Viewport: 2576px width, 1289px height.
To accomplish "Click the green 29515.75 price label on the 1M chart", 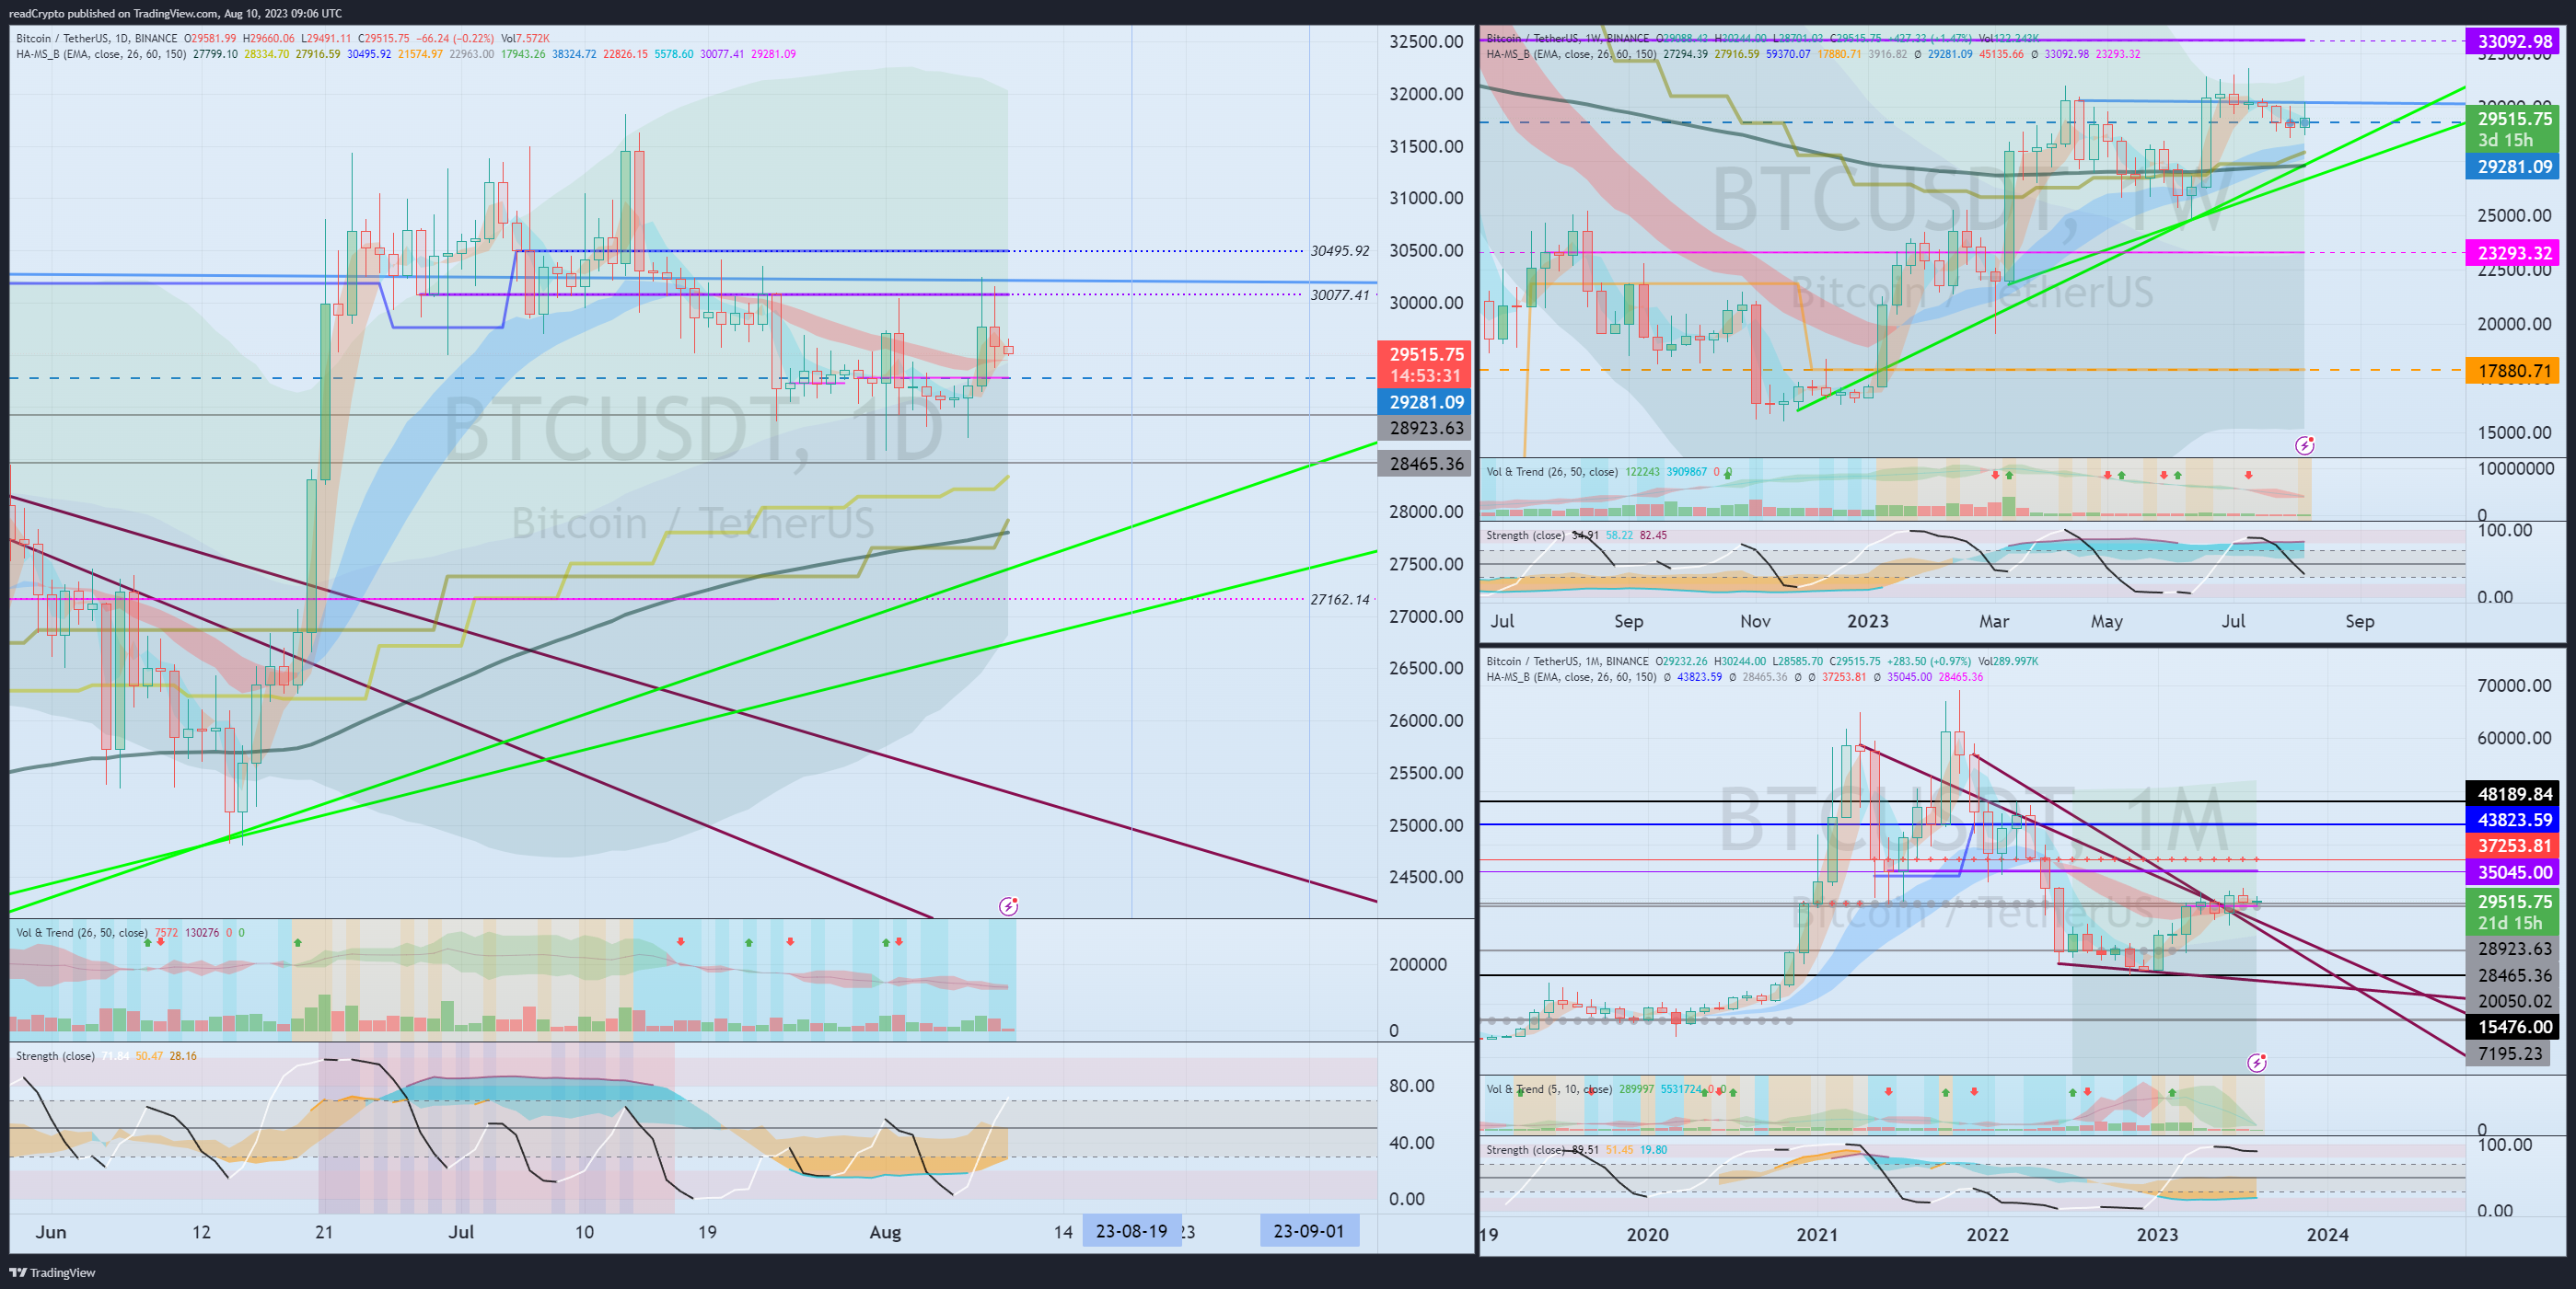I will pos(2514,913).
